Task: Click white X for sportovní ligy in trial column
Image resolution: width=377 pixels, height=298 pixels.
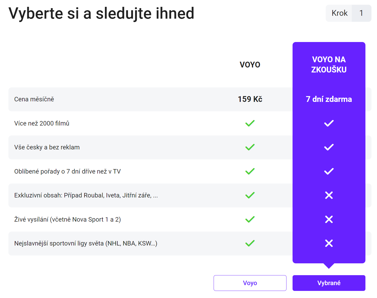Action: coord(329,243)
